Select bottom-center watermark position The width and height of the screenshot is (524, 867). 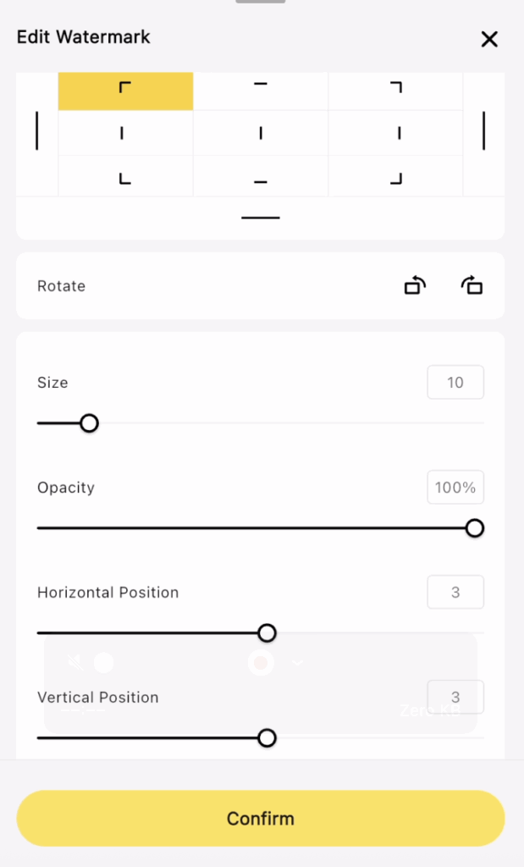(x=261, y=176)
